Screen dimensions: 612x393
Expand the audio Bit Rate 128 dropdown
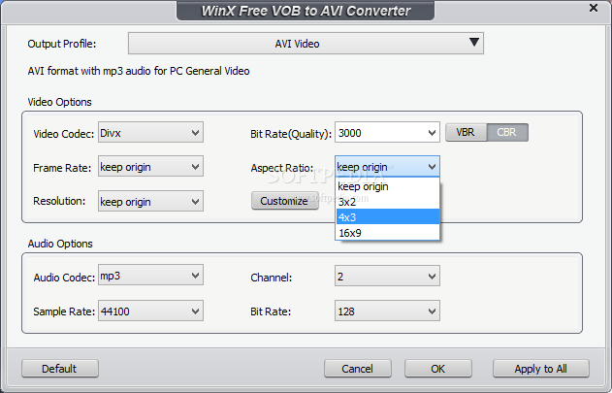click(387, 311)
